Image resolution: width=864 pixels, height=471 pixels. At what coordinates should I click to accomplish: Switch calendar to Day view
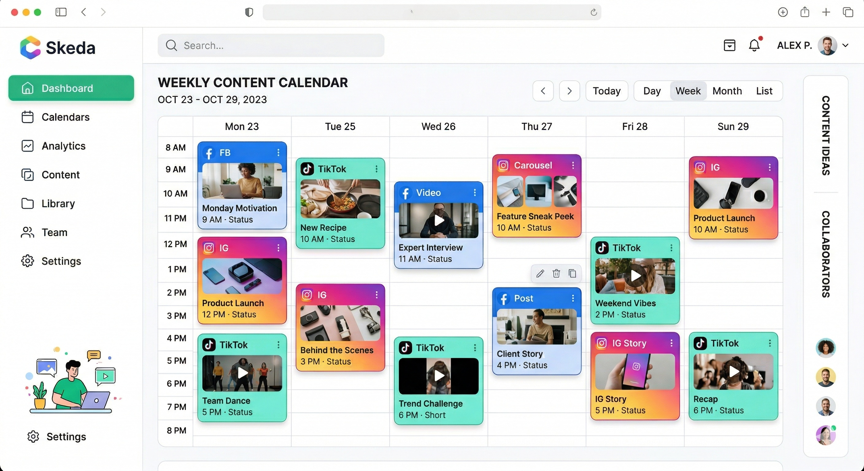pyautogui.click(x=652, y=91)
